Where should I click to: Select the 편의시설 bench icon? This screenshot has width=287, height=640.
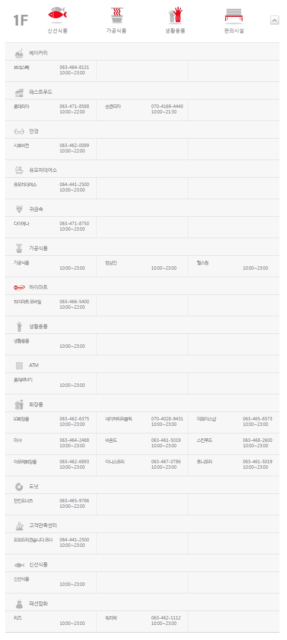tap(234, 15)
